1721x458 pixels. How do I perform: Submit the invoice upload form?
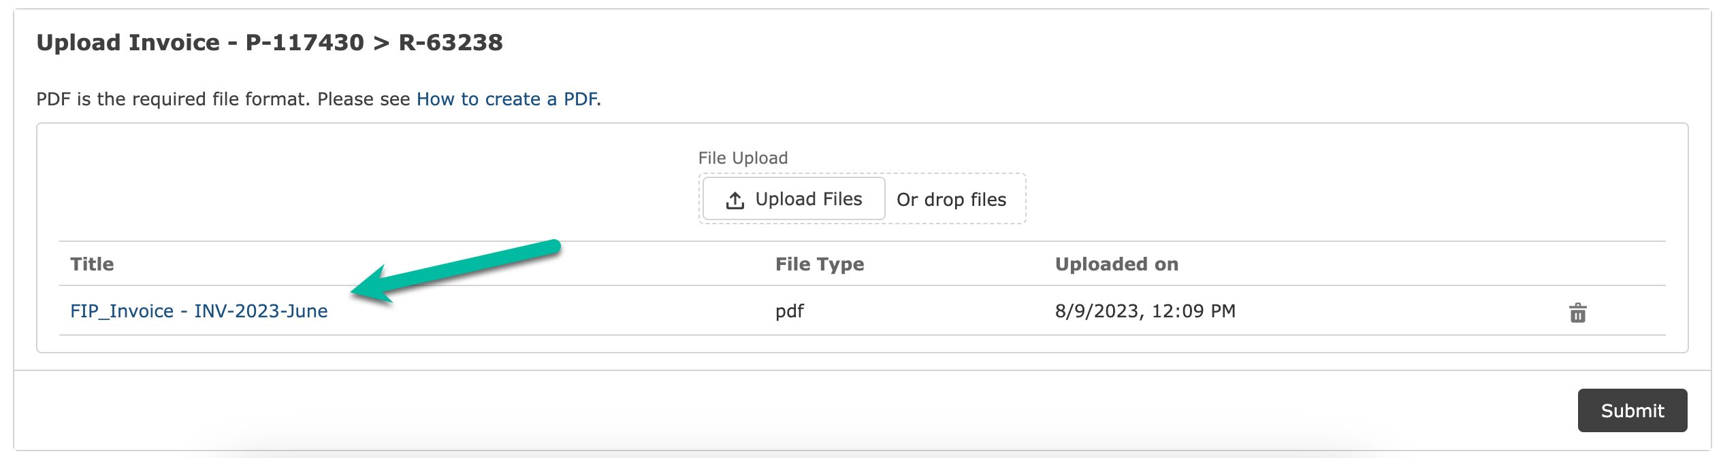pos(1632,410)
